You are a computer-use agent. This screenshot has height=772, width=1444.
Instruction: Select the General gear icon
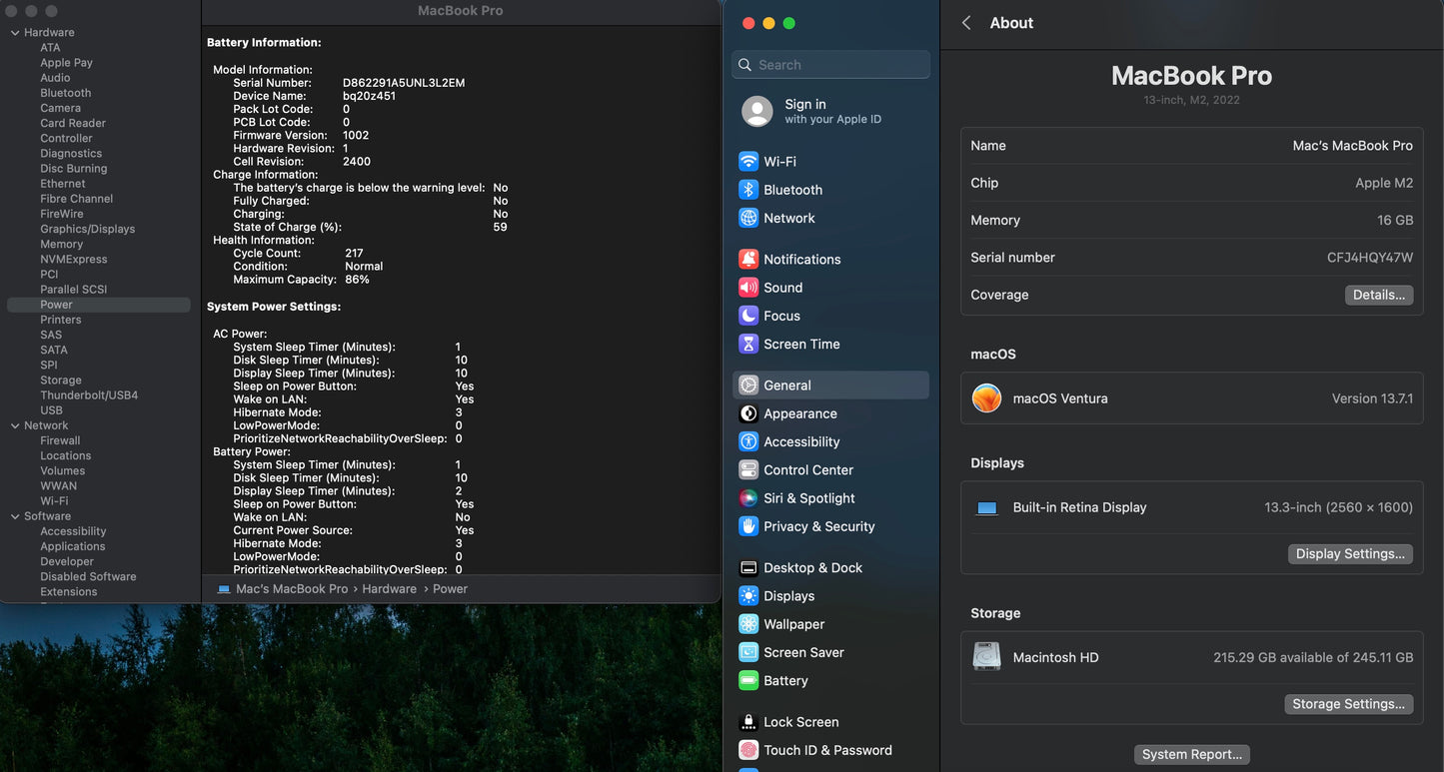[x=747, y=385]
